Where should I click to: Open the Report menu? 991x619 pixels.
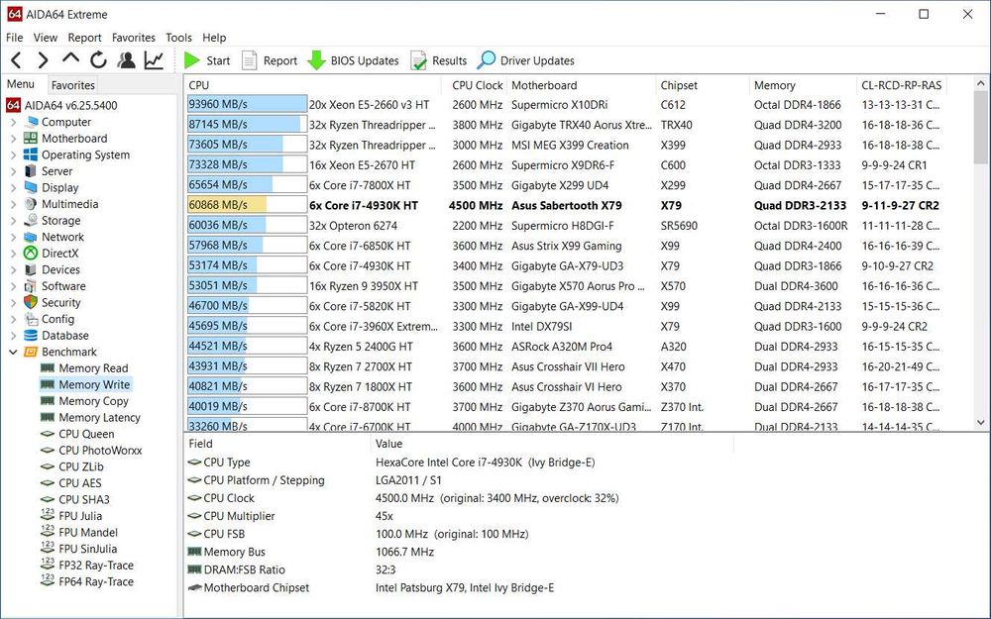tap(84, 38)
